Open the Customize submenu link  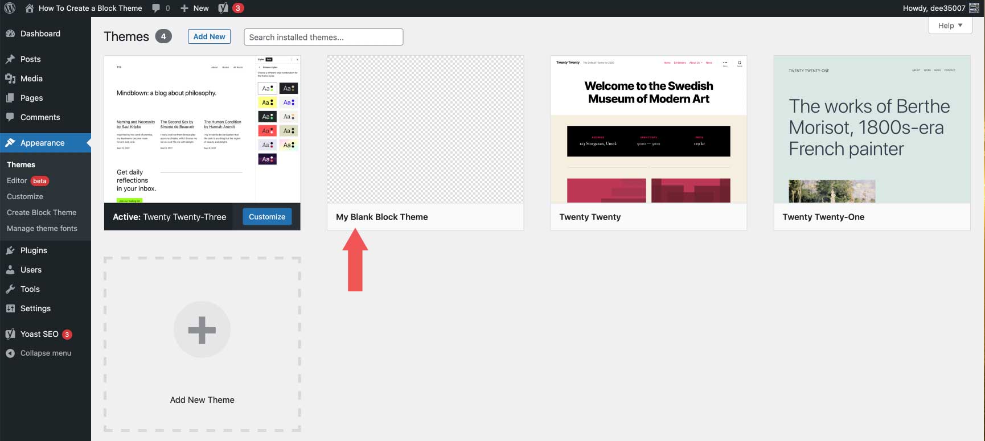[25, 196]
